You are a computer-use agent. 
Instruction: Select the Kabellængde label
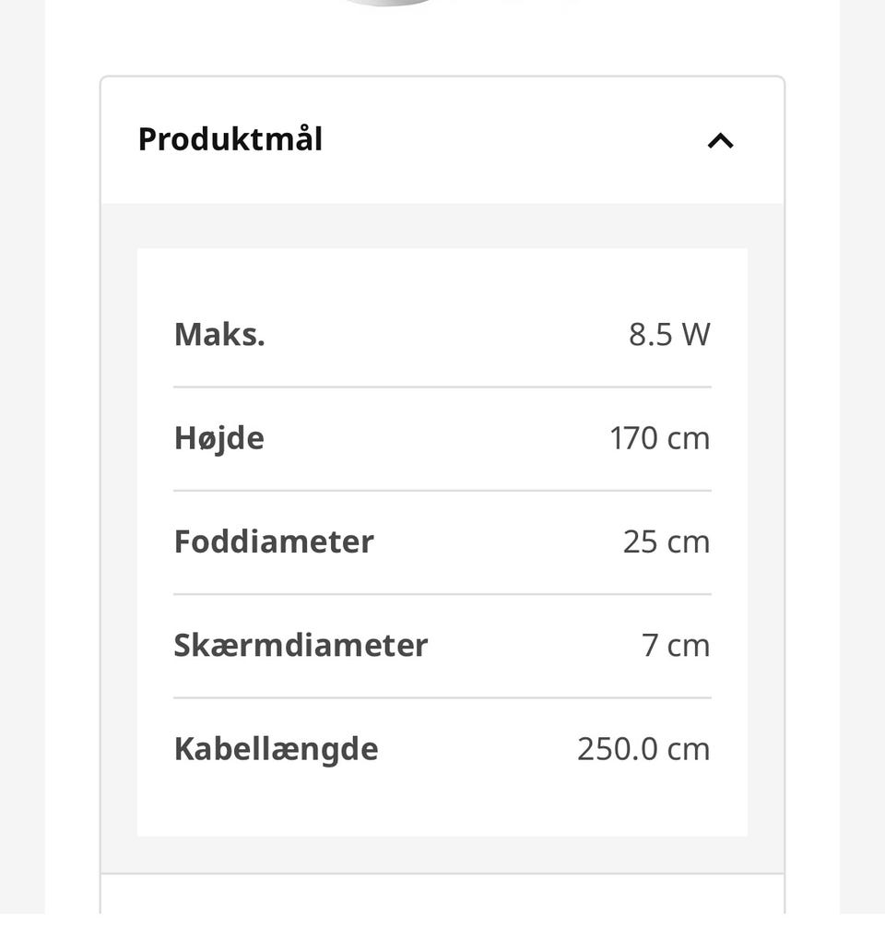277,750
